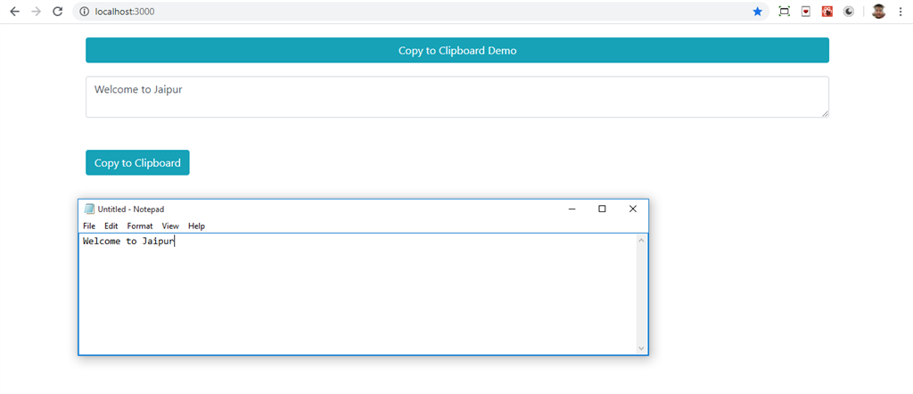Close the Notepad window
913x394 pixels.
point(633,209)
